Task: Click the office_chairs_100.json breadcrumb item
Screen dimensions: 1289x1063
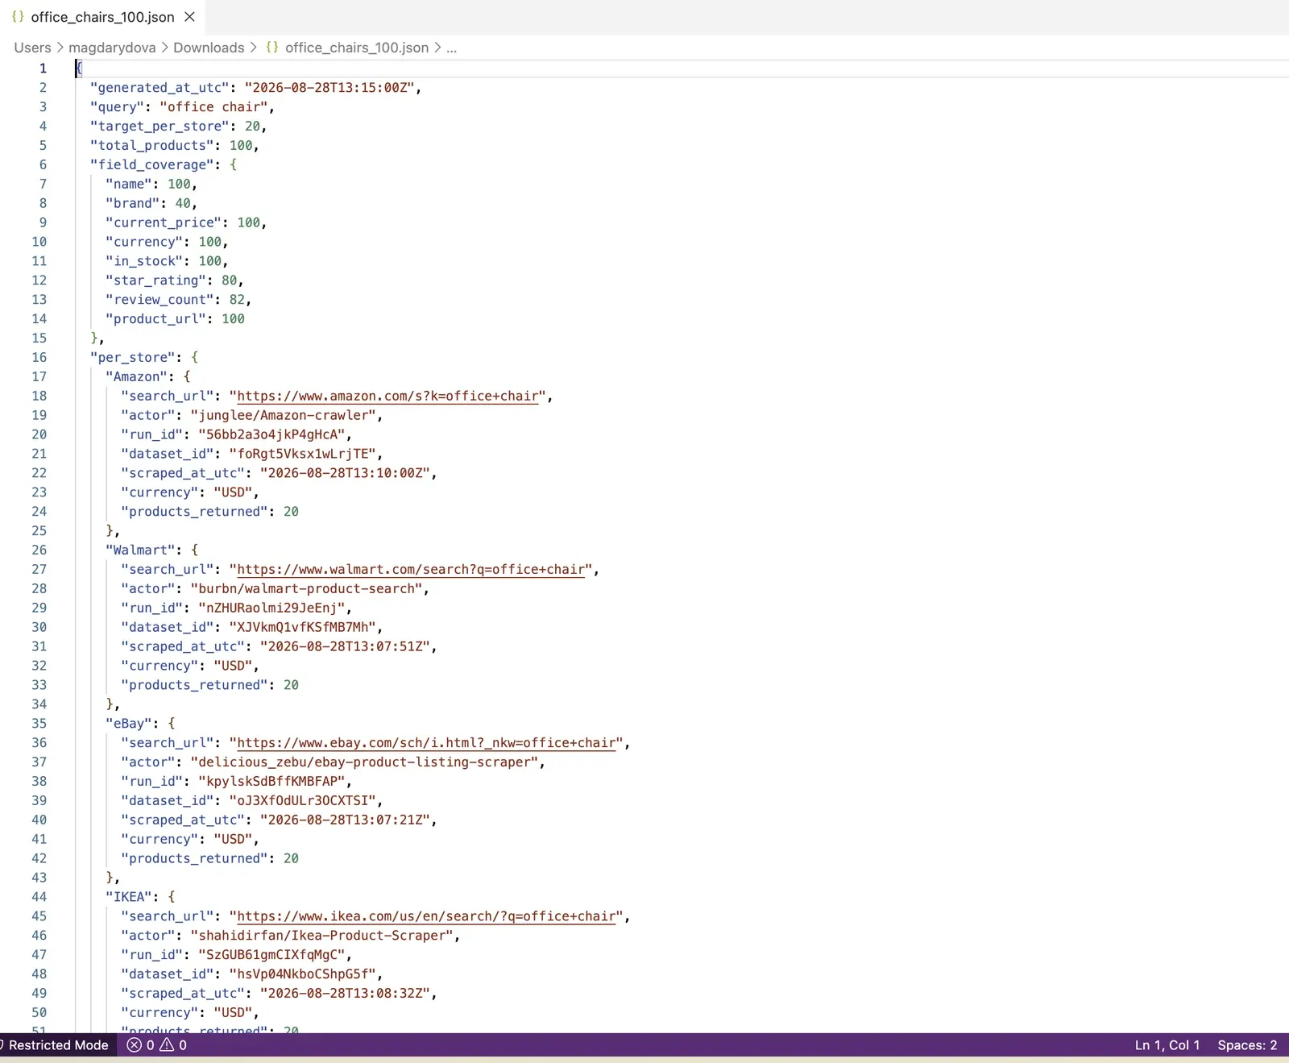Action: 357,48
